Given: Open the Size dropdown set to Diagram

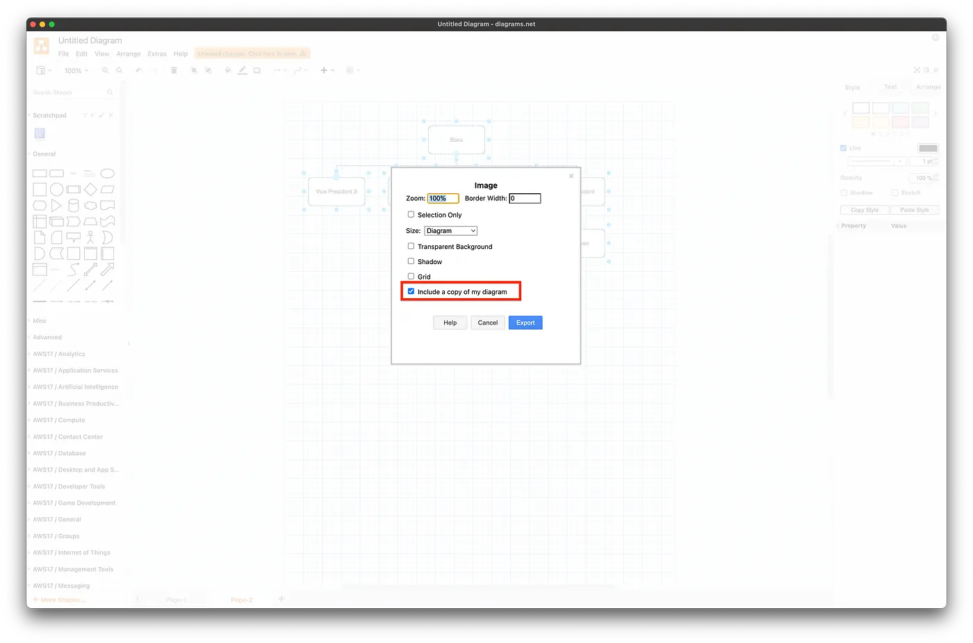Looking at the screenshot, I should point(450,230).
